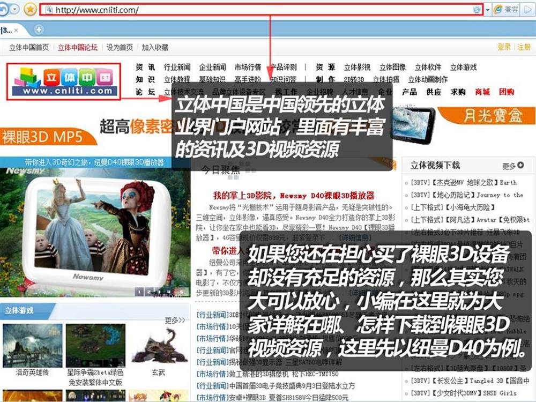Click the page icon before the URL
This screenshot has height=402, width=536.
49,10
